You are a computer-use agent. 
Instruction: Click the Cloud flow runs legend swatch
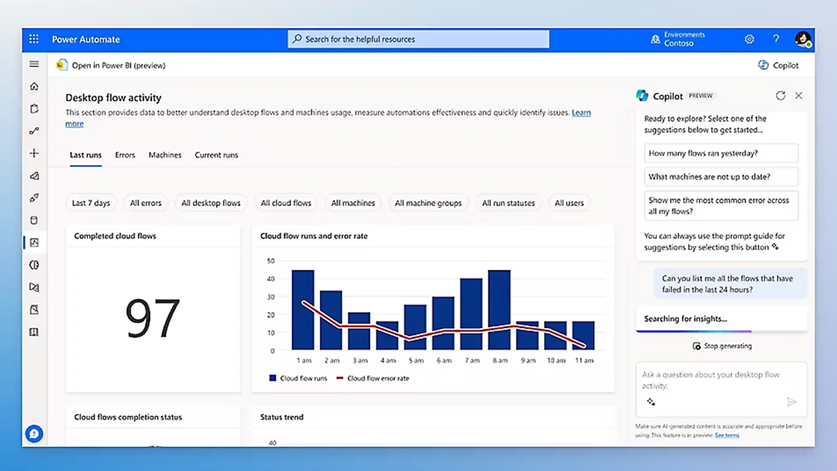point(273,378)
